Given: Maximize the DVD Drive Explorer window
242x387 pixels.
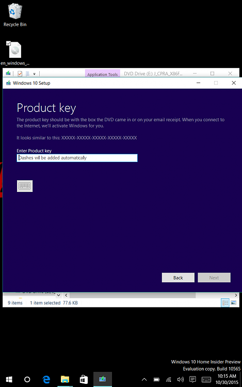Looking at the screenshot, I should (212, 74).
